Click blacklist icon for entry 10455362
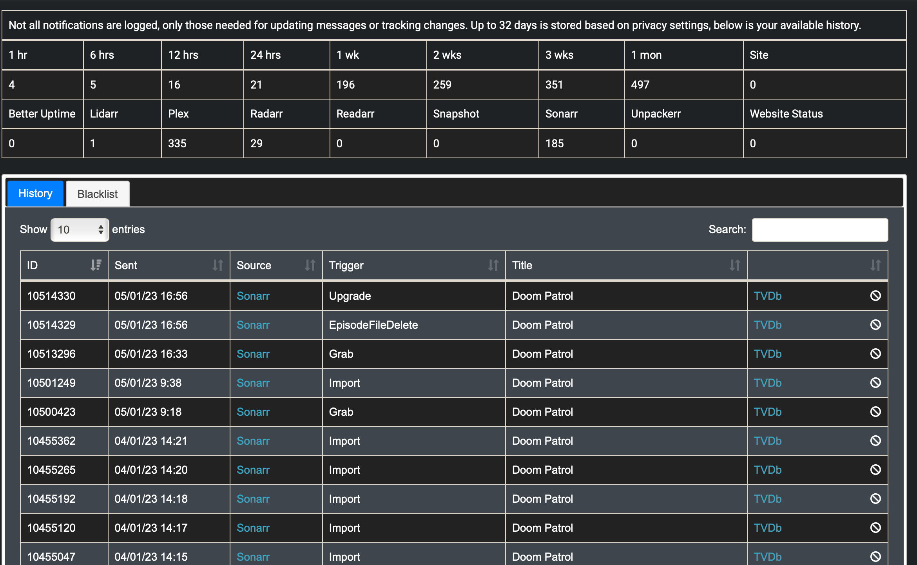The height and width of the screenshot is (565, 917). click(x=875, y=441)
